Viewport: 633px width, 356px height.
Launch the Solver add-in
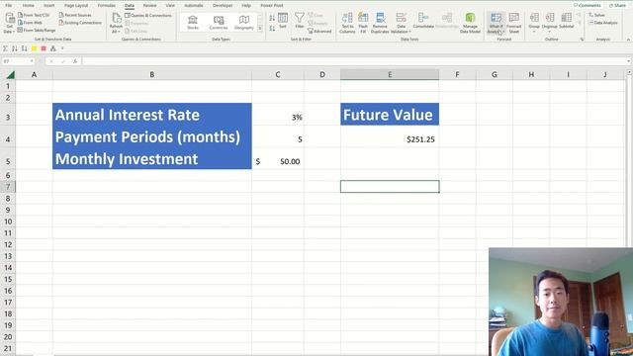click(x=597, y=15)
